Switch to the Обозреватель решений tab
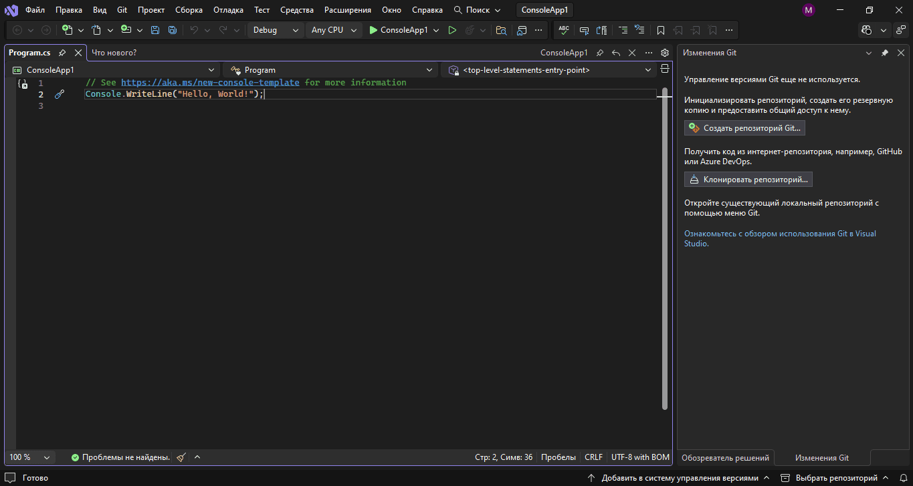The width and height of the screenshot is (913, 486). coord(725,458)
